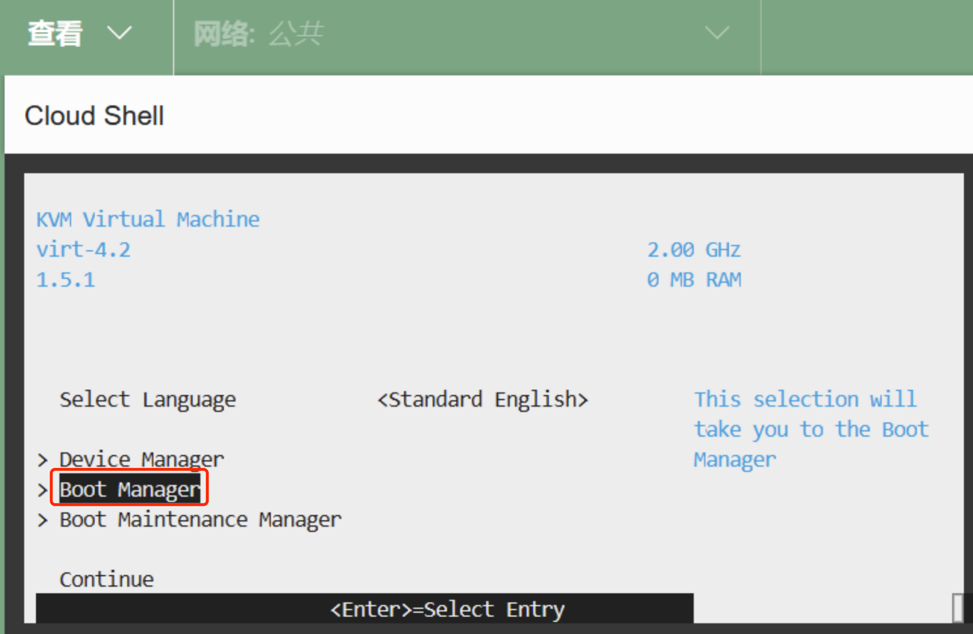
Task: Open Device Manager
Action: click(141, 459)
